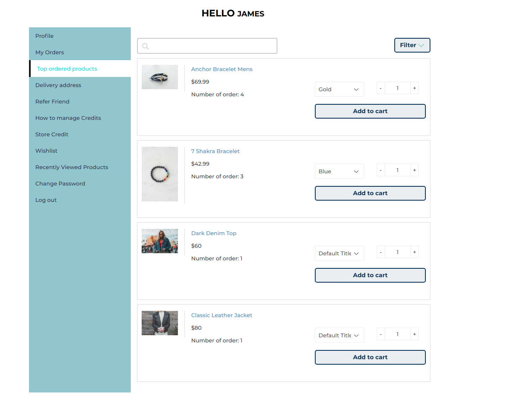This screenshot has height=408, width=512.
Task: Open the 7 Shakra Bracelet product image
Action: click(160, 174)
